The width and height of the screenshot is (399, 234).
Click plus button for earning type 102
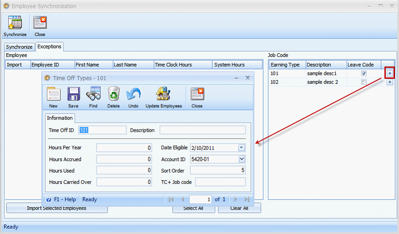[389, 82]
